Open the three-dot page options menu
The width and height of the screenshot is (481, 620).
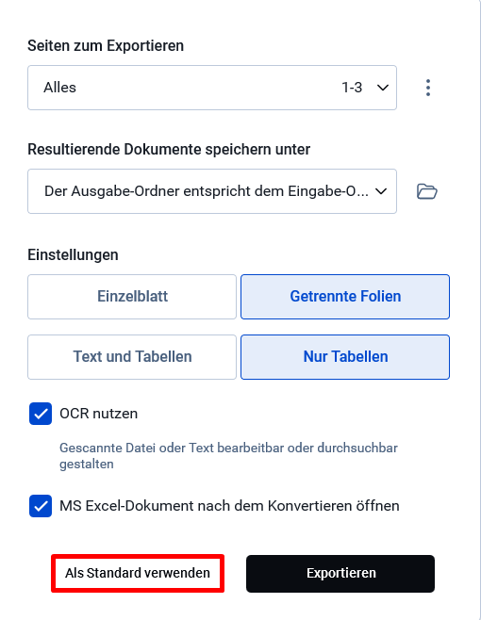427,88
